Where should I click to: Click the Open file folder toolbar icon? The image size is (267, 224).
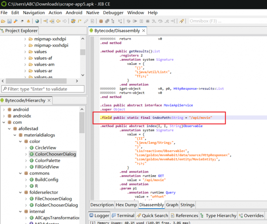click(x=3, y=21)
